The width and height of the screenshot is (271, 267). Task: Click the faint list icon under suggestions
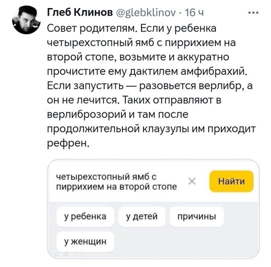click(x=75, y=254)
